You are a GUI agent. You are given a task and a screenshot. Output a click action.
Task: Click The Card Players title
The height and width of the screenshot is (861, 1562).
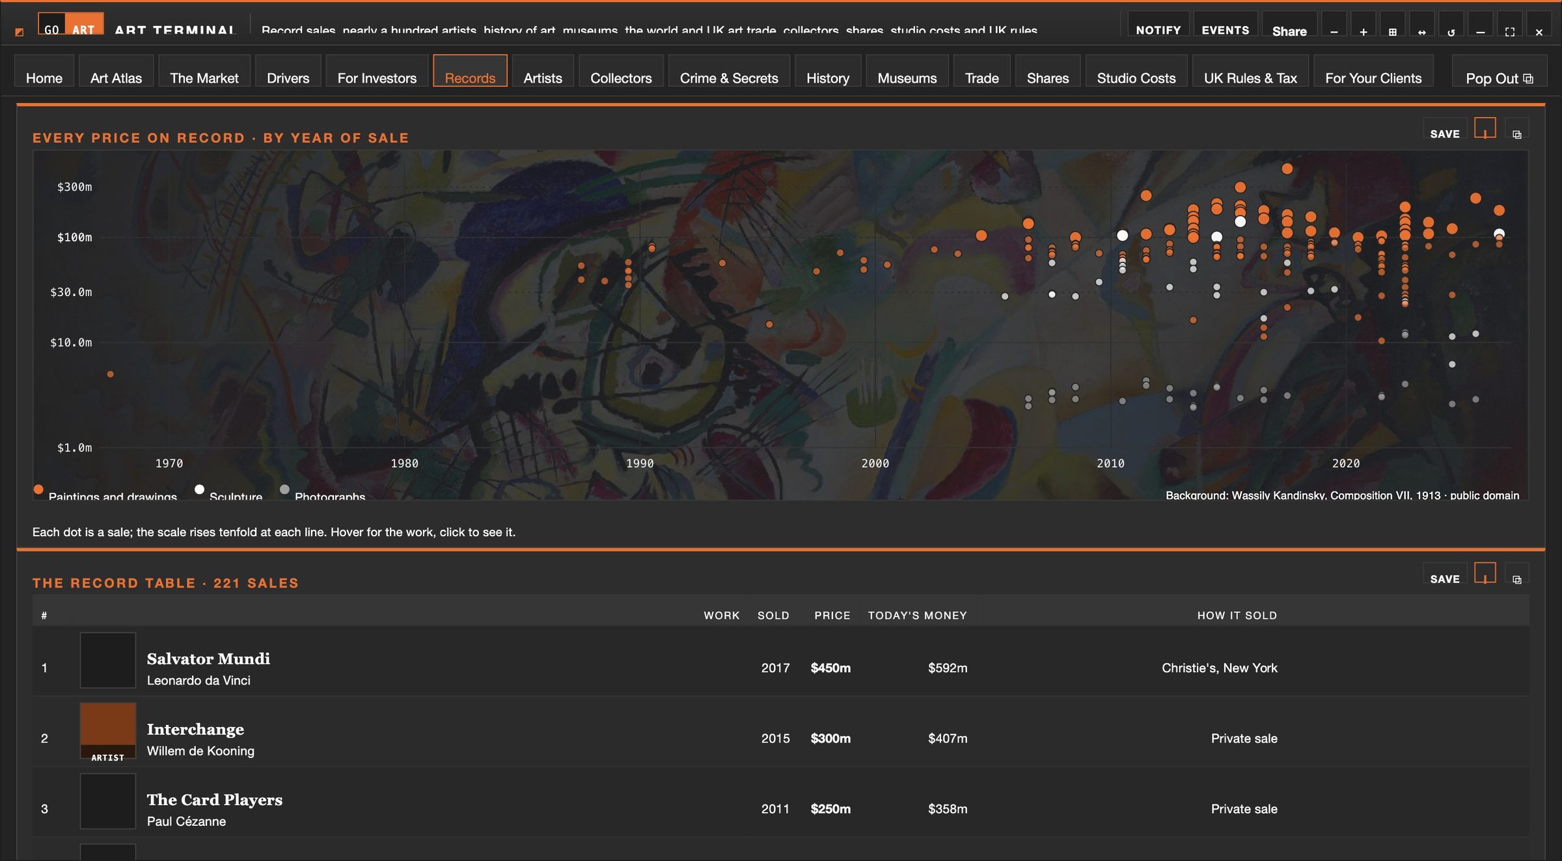click(215, 800)
